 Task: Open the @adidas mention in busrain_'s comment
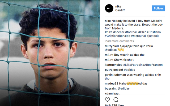click(124, 89)
